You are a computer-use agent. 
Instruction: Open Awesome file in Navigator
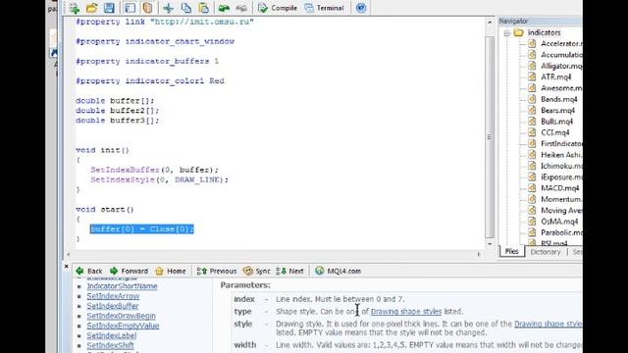(561, 88)
